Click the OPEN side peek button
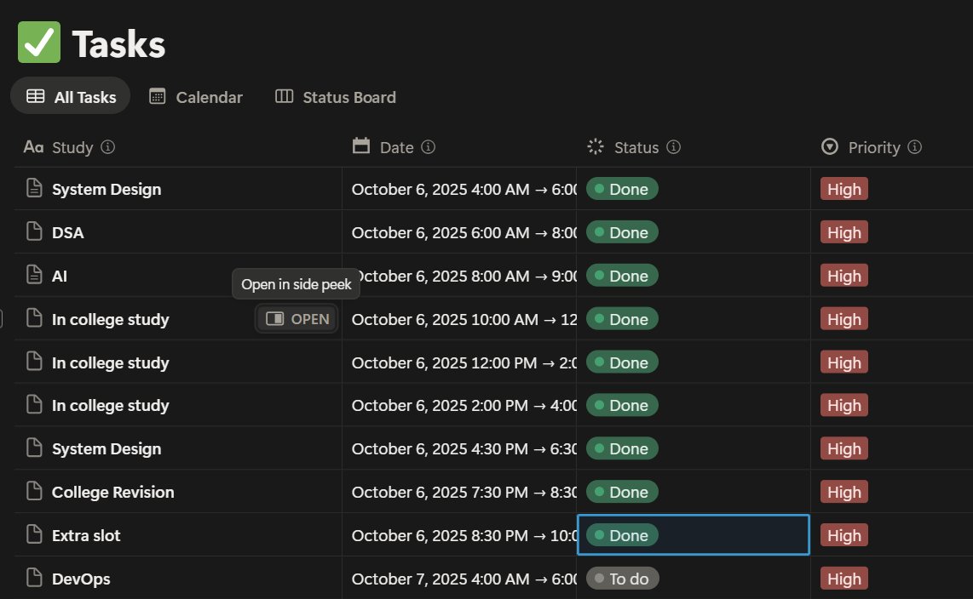Image resolution: width=973 pixels, height=599 pixels. (x=297, y=319)
